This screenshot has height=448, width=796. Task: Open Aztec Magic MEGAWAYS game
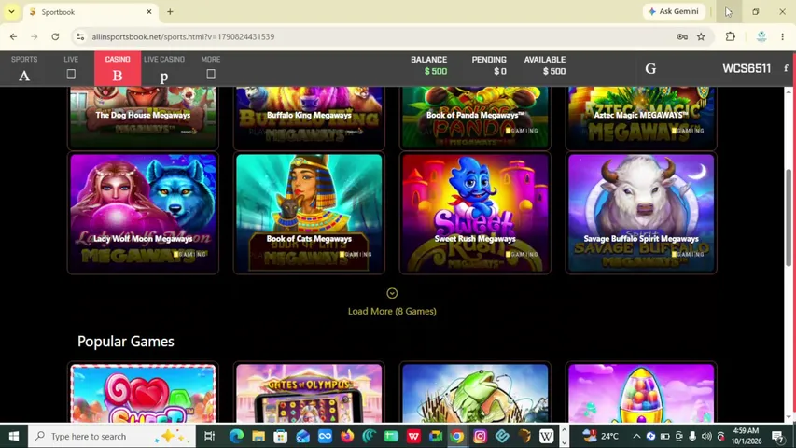[x=641, y=118]
